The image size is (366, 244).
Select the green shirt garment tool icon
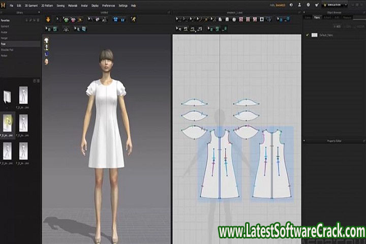[66, 20]
